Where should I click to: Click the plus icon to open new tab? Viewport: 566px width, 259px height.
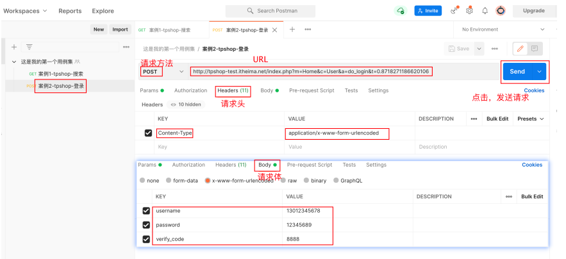(292, 29)
